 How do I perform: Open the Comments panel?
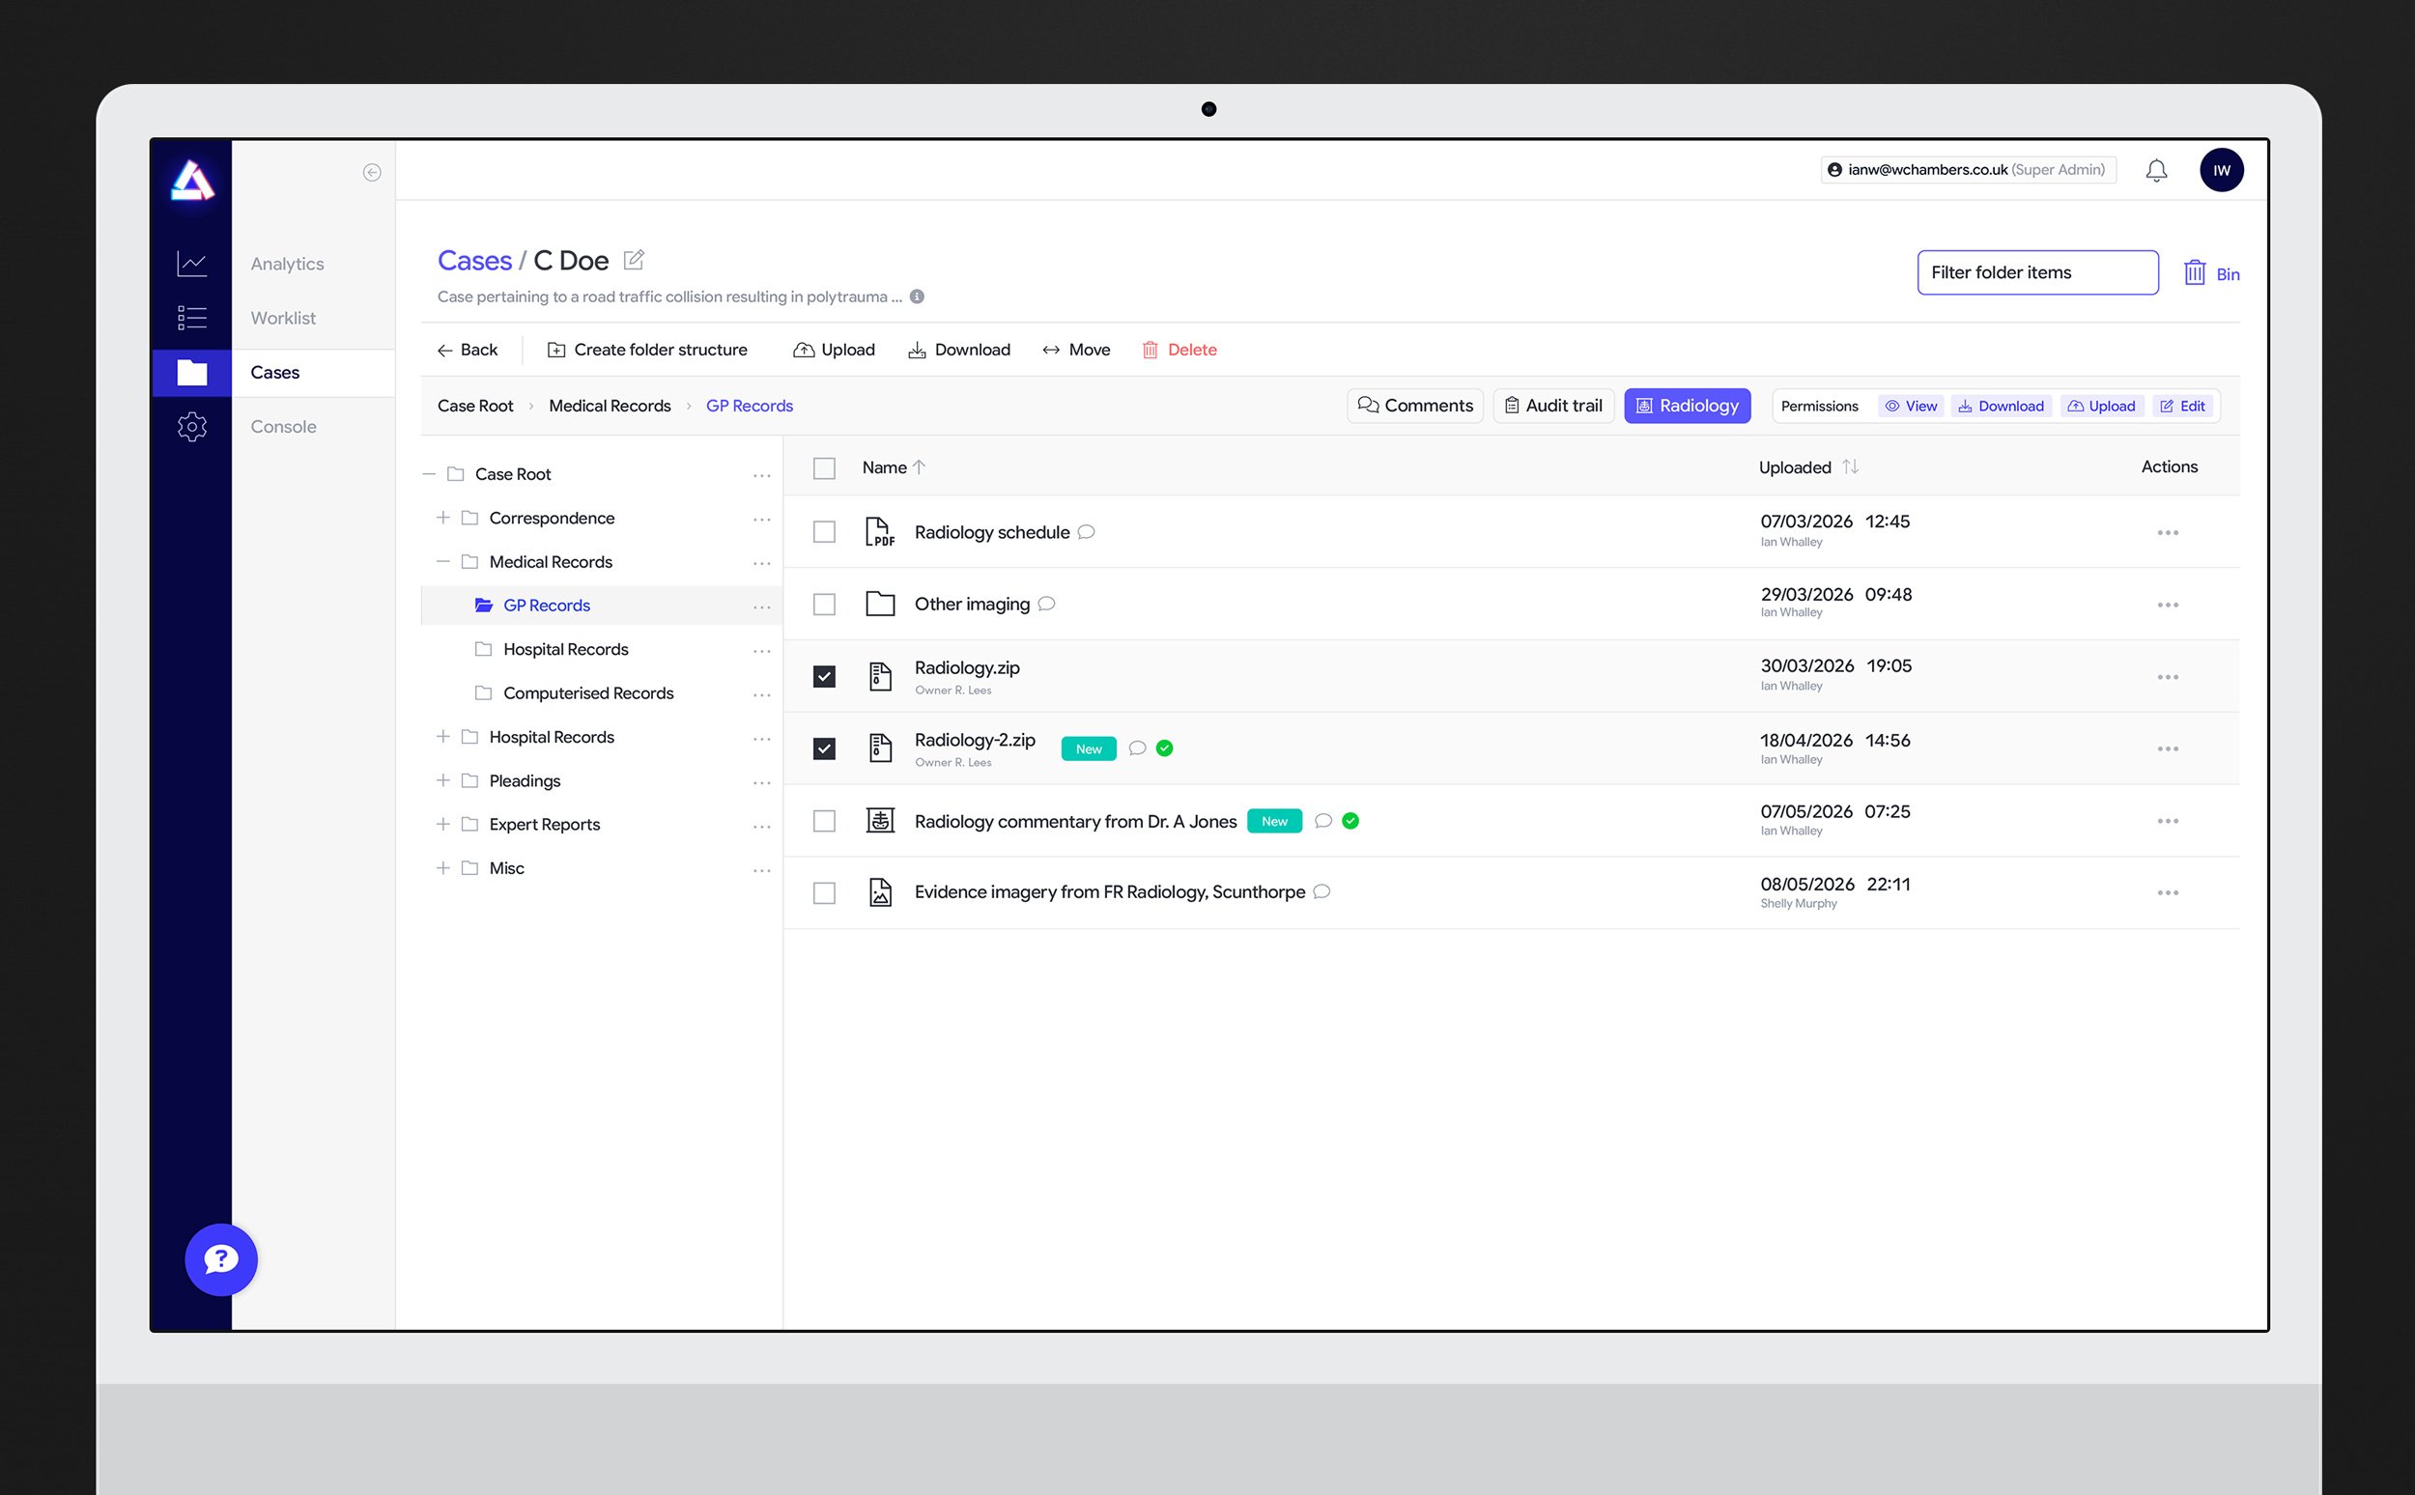click(x=1414, y=406)
